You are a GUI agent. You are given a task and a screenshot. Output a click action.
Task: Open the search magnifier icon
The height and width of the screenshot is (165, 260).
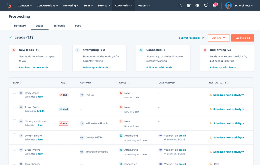tap(180, 5)
